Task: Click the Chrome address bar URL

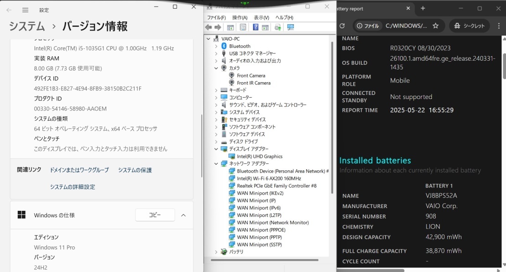Action: [406, 26]
